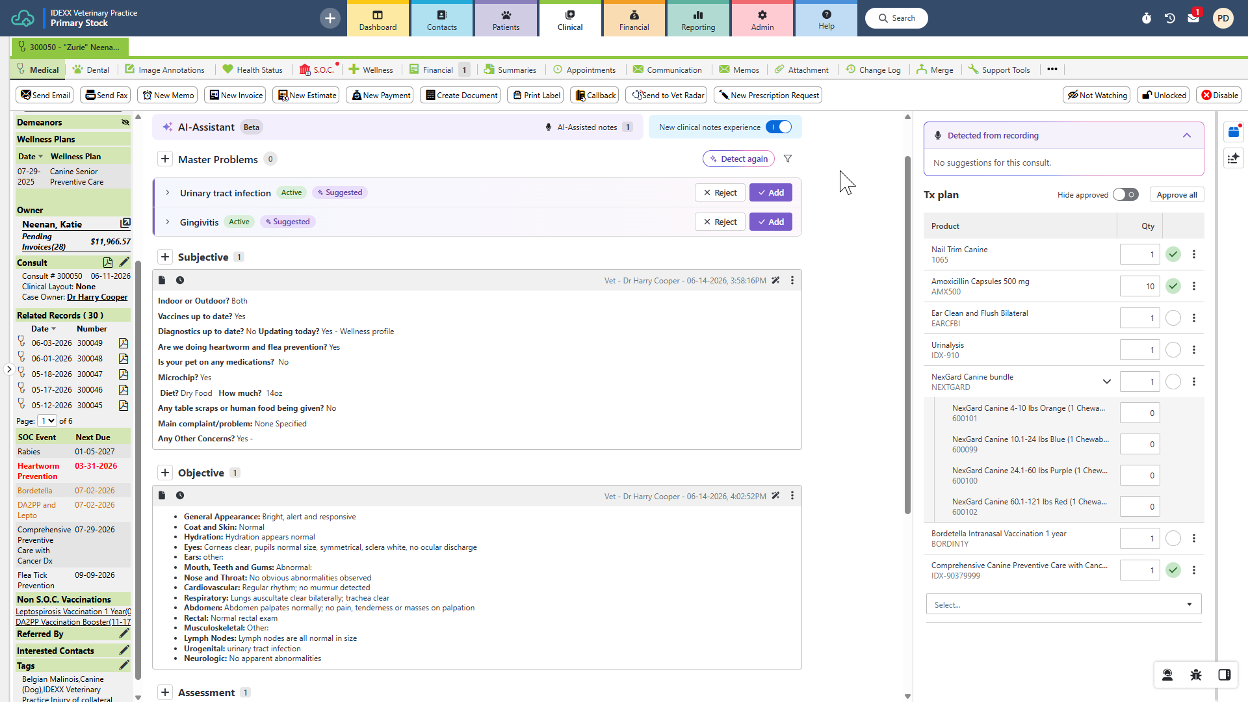Open owner Neenan, Katie details icon
The image size is (1248, 702).
coord(125,224)
